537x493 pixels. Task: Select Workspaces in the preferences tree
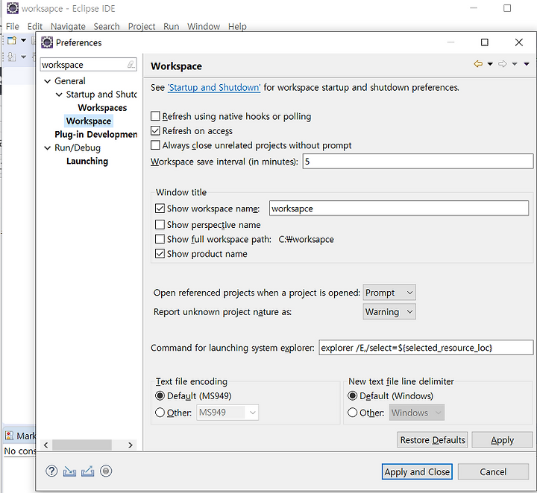tap(102, 108)
